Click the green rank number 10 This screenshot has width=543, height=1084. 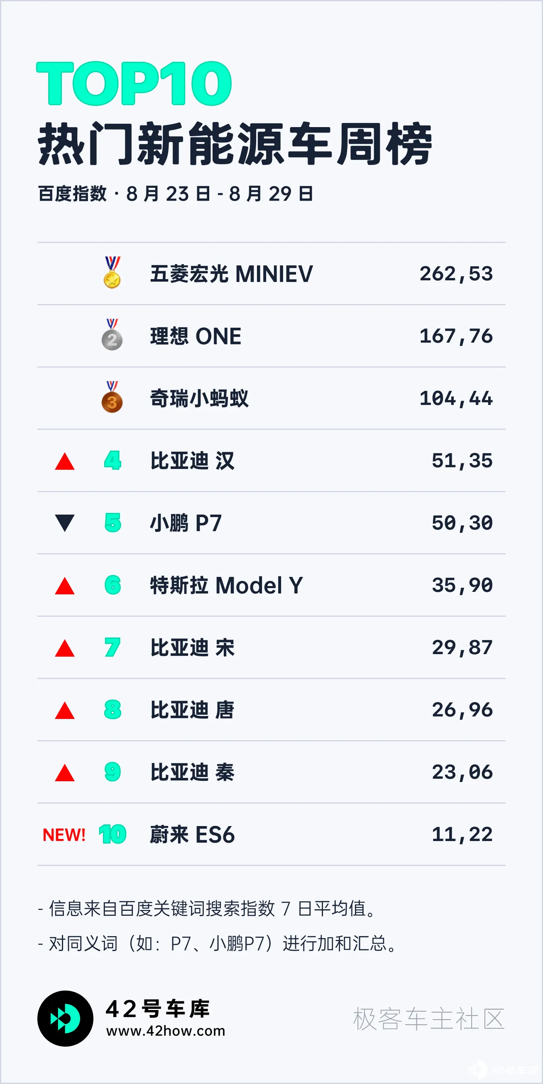pyautogui.click(x=113, y=834)
